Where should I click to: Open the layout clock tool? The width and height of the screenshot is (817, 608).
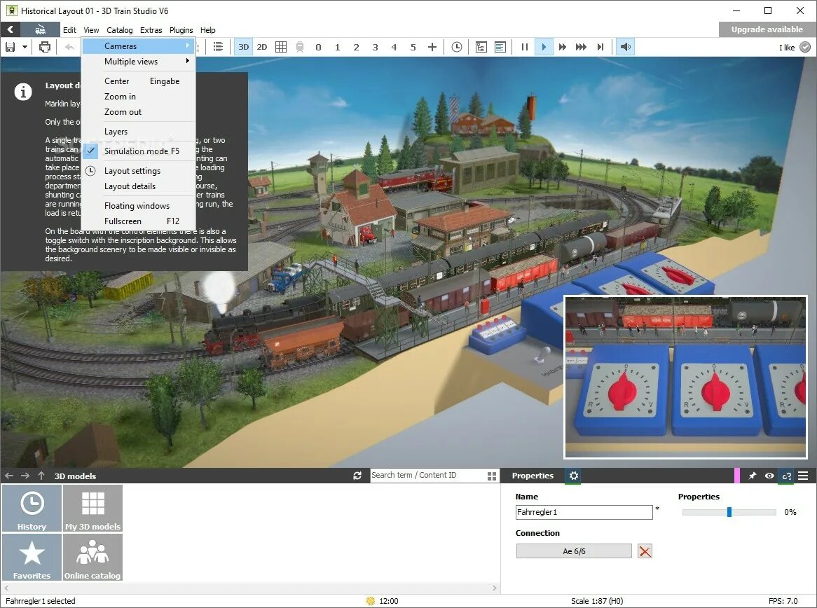coord(458,46)
